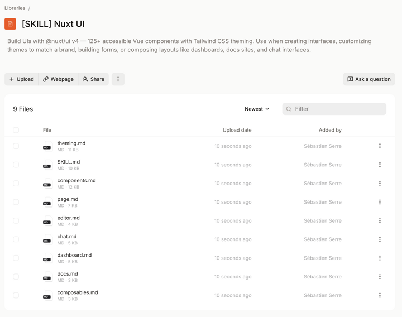Viewport: 402px width, 317px height.
Task: Click upload time in the composables.md row
Action: pos(233,295)
